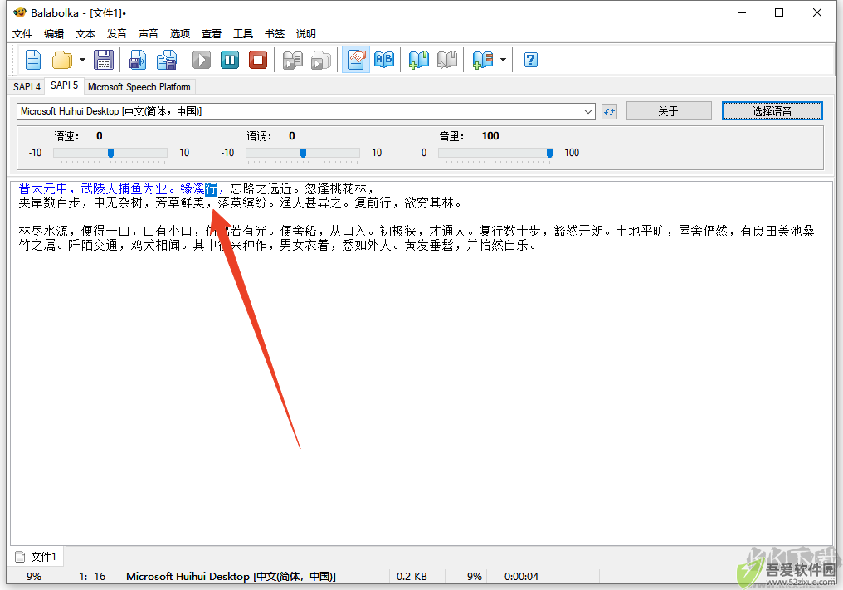Open the 选项 menu
Viewport: 843px width, 590px height.
180,33
